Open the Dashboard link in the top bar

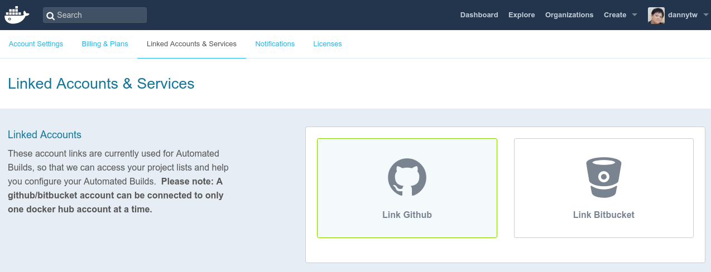click(479, 15)
